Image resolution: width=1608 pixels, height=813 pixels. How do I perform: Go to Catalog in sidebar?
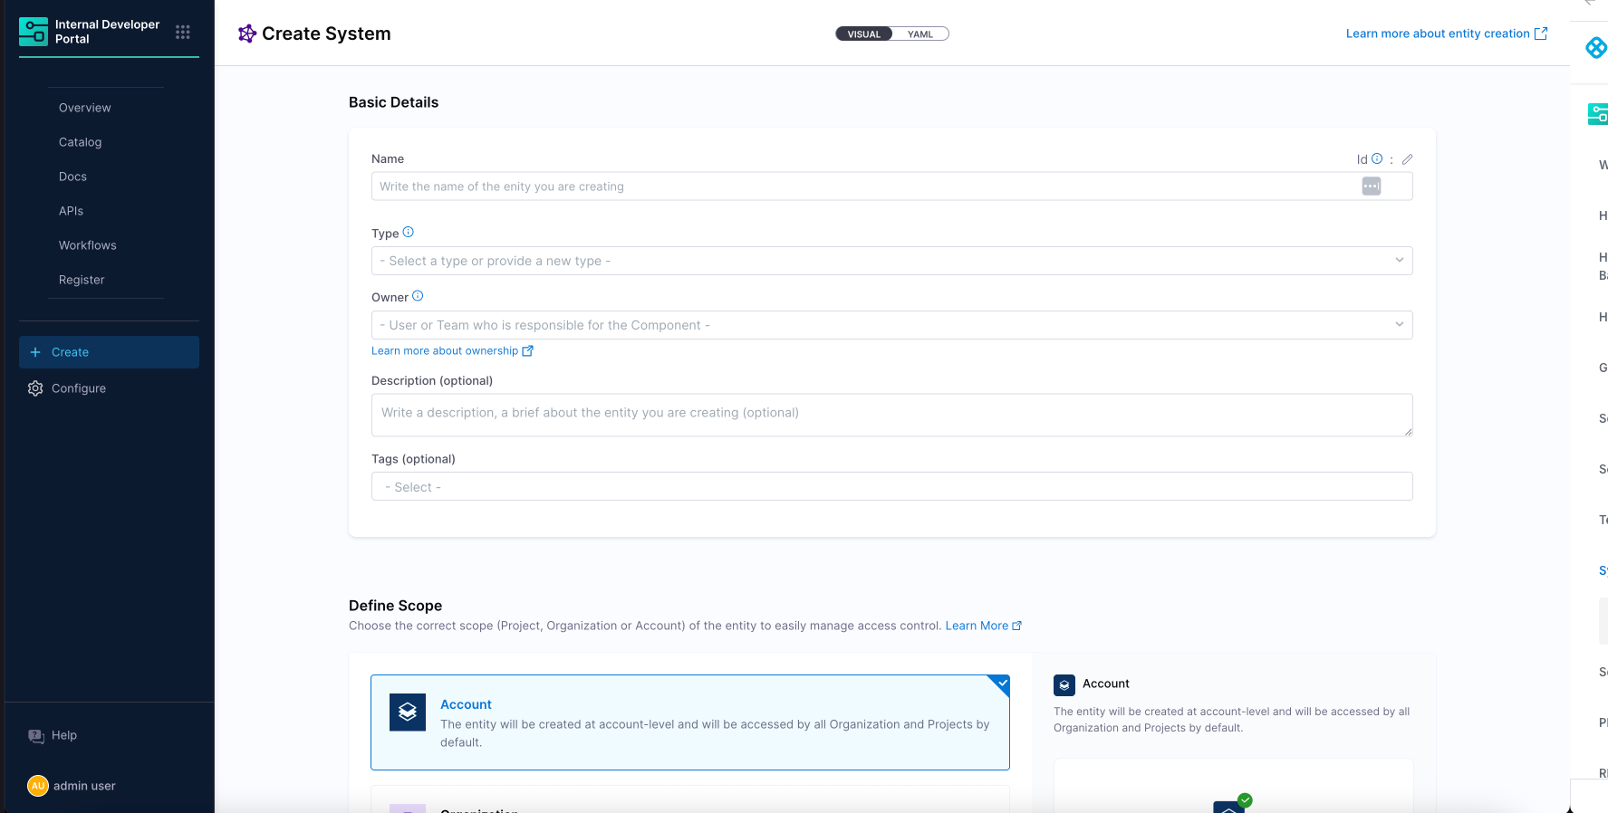[x=81, y=142]
